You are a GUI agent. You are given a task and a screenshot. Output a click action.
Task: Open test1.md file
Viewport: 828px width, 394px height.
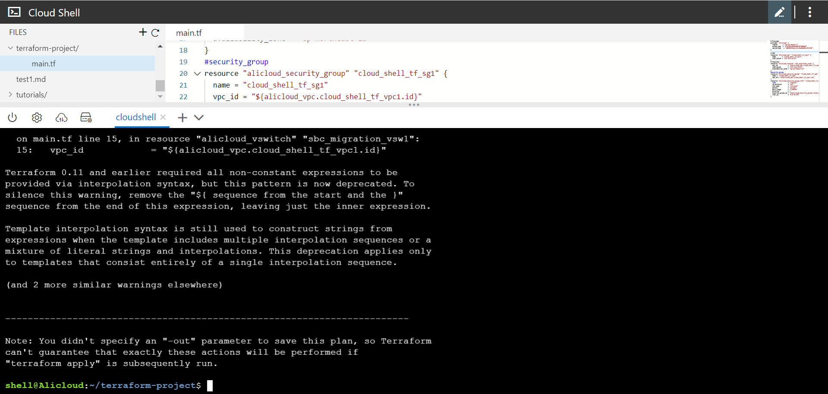31,79
